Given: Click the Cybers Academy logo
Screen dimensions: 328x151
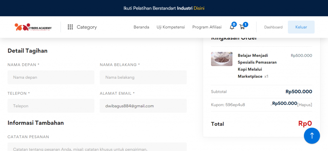Looking at the screenshot, I should (33, 27).
